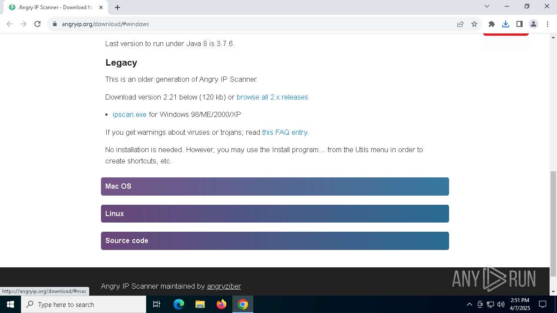Open the Chrome three-dot menu
557x313 pixels.
(547, 24)
